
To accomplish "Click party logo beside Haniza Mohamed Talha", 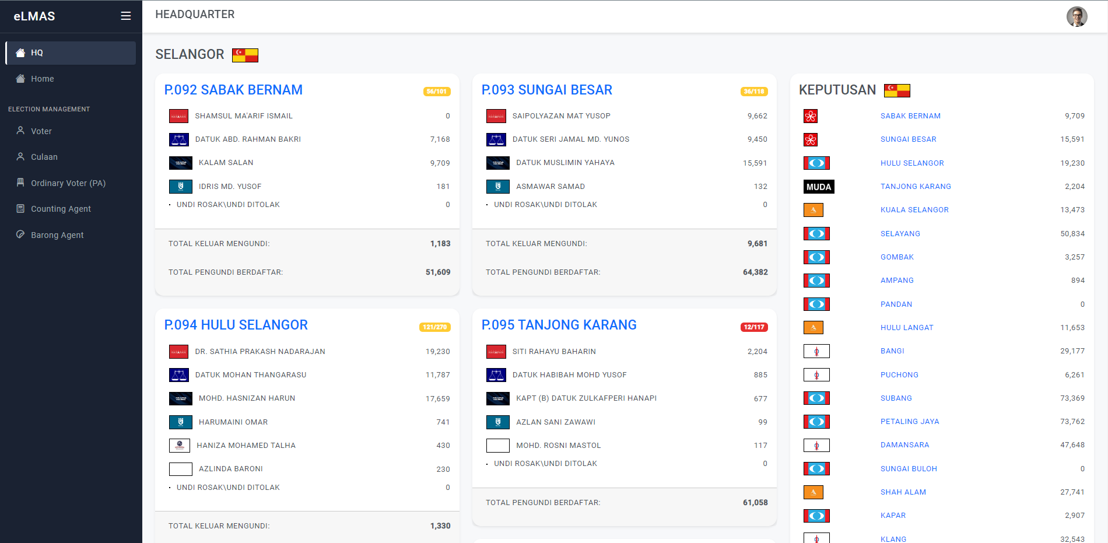I will [x=180, y=446].
